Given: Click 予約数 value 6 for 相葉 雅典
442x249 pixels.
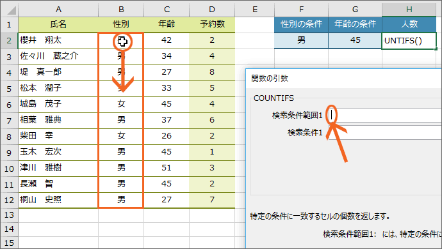Looking at the screenshot, I should pyautogui.click(x=212, y=120).
